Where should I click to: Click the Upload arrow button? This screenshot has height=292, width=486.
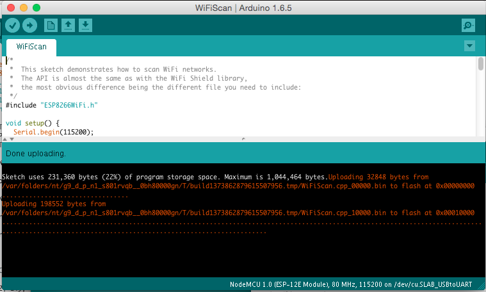point(29,26)
